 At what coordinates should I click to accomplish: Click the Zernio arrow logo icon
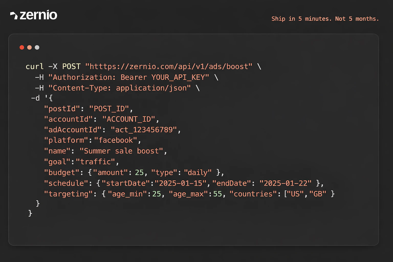(x=14, y=15)
